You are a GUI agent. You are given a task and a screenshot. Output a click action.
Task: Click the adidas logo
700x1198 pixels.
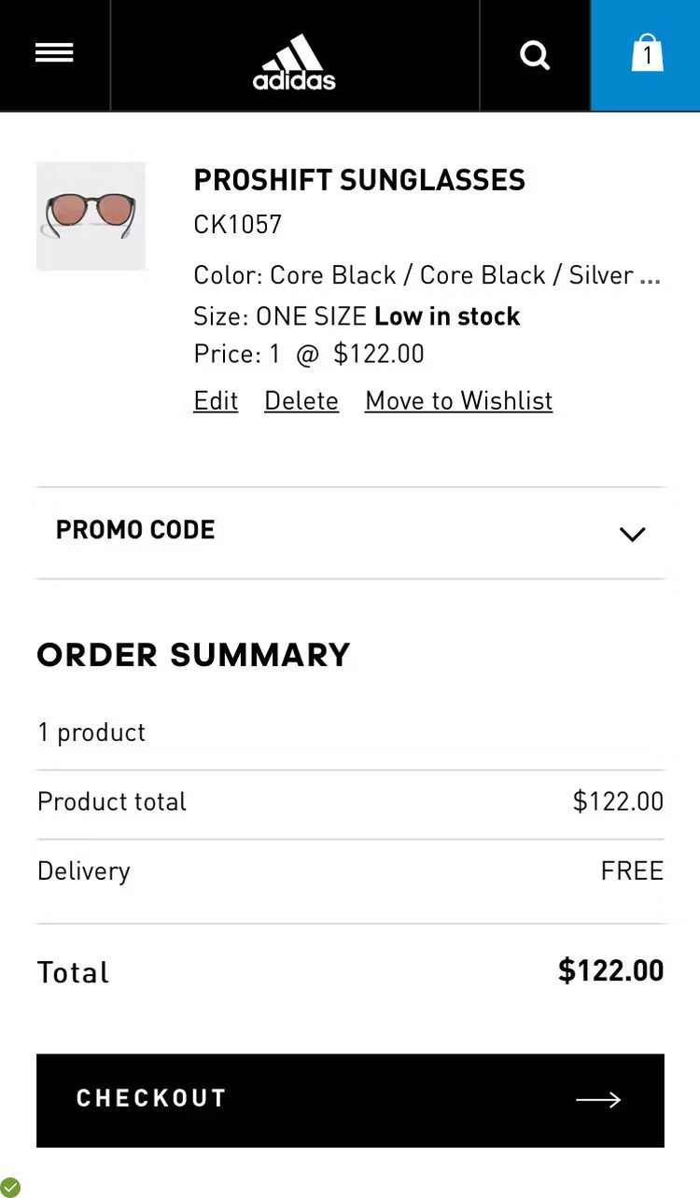[x=294, y=62]
